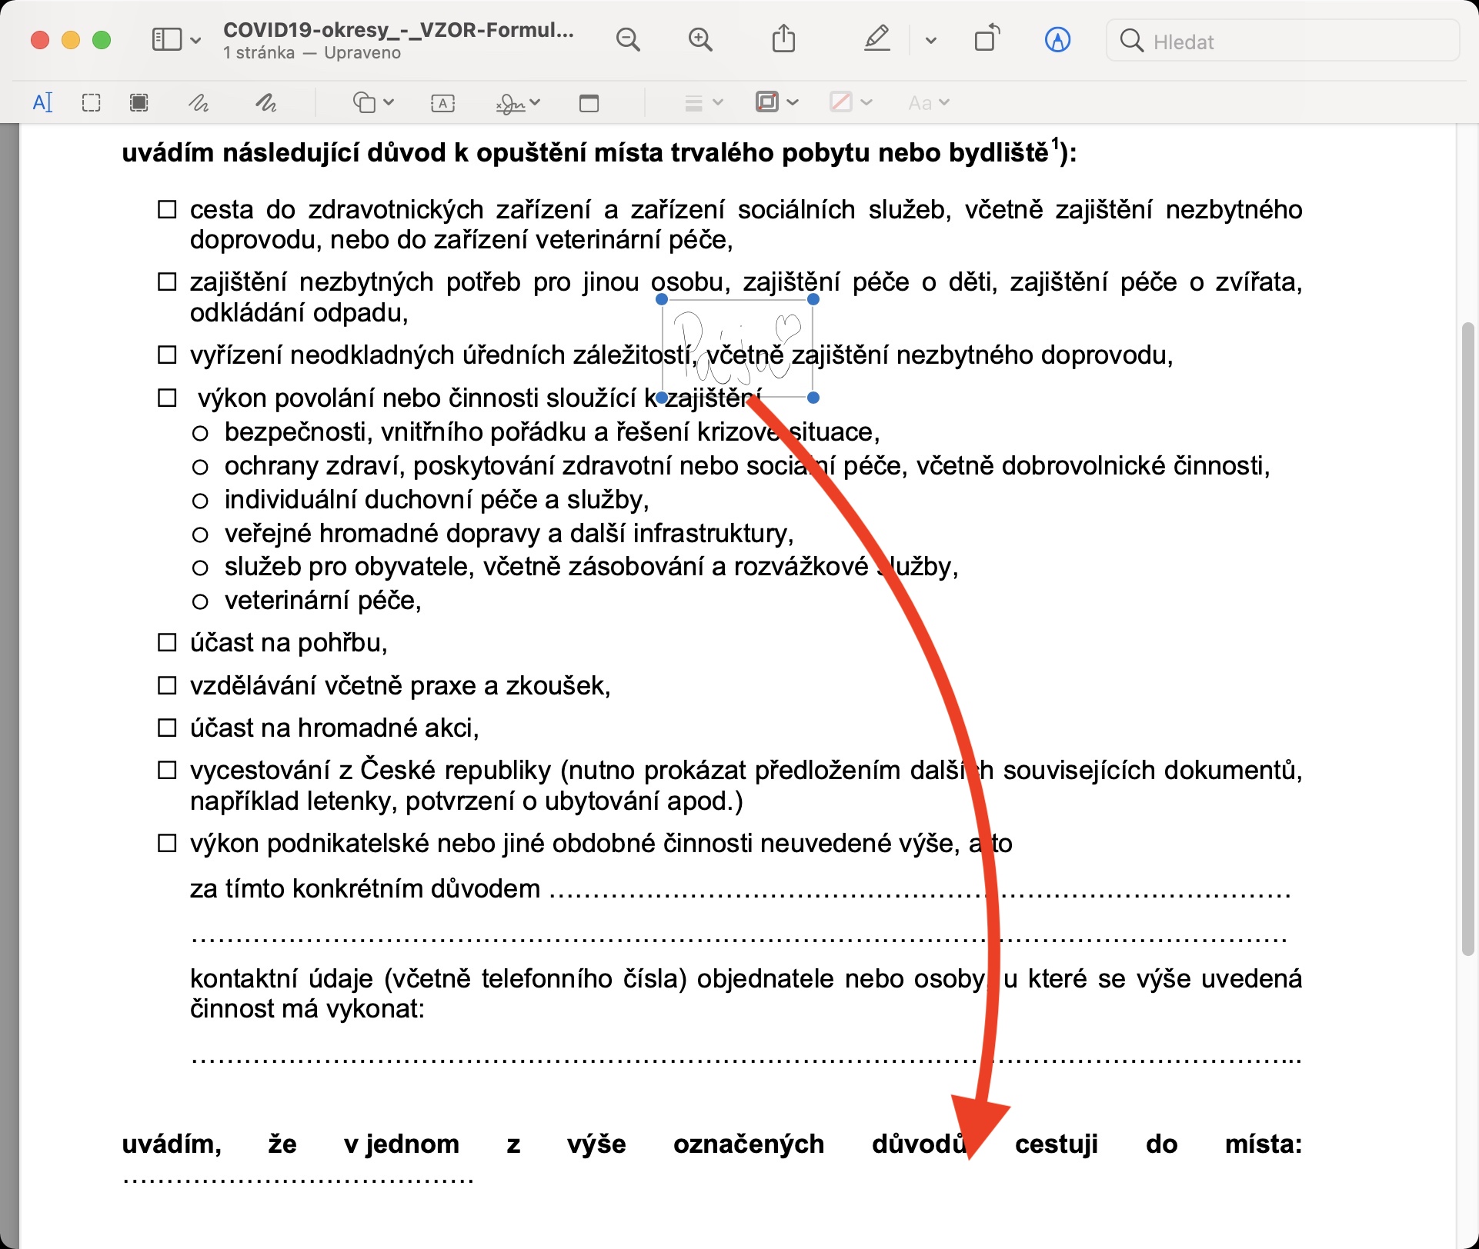Click the zoom out magnifier

pos(628,39)
